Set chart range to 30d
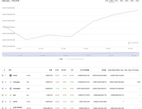The width and height of the screenshot is (142, 109). click(121, 1)
